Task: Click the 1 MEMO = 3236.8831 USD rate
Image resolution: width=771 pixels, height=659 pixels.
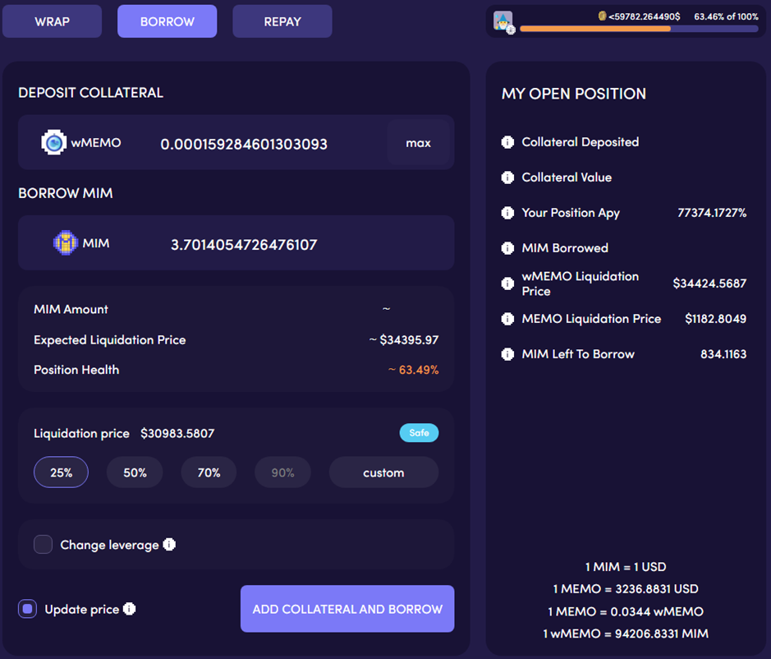Action: [626, 588]
